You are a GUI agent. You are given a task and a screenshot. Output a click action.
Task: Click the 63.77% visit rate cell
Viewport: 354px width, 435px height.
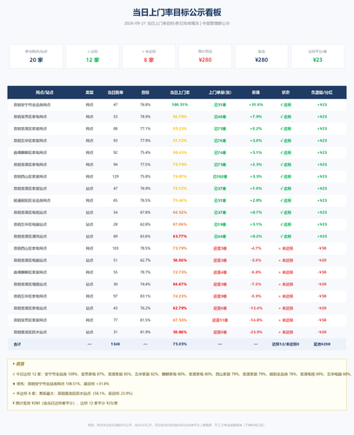(x=180, y=237)
